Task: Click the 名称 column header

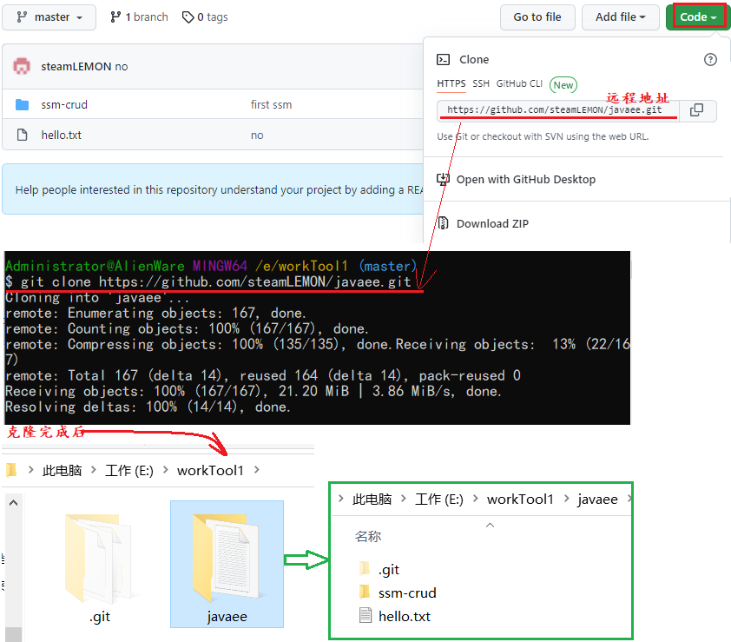Action: coord(368,537)
